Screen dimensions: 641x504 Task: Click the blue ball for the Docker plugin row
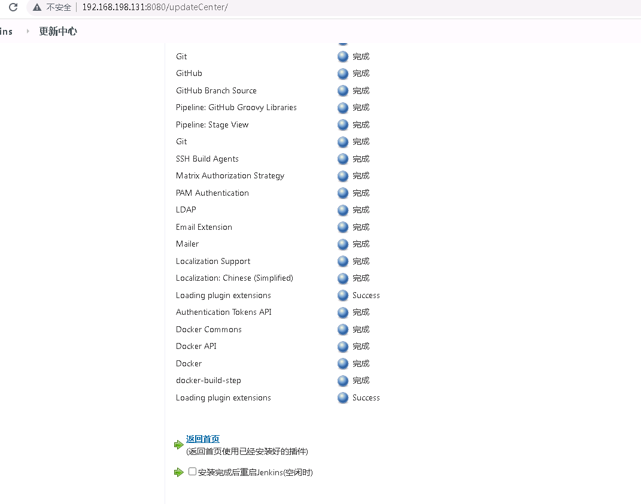coord(343,364)
